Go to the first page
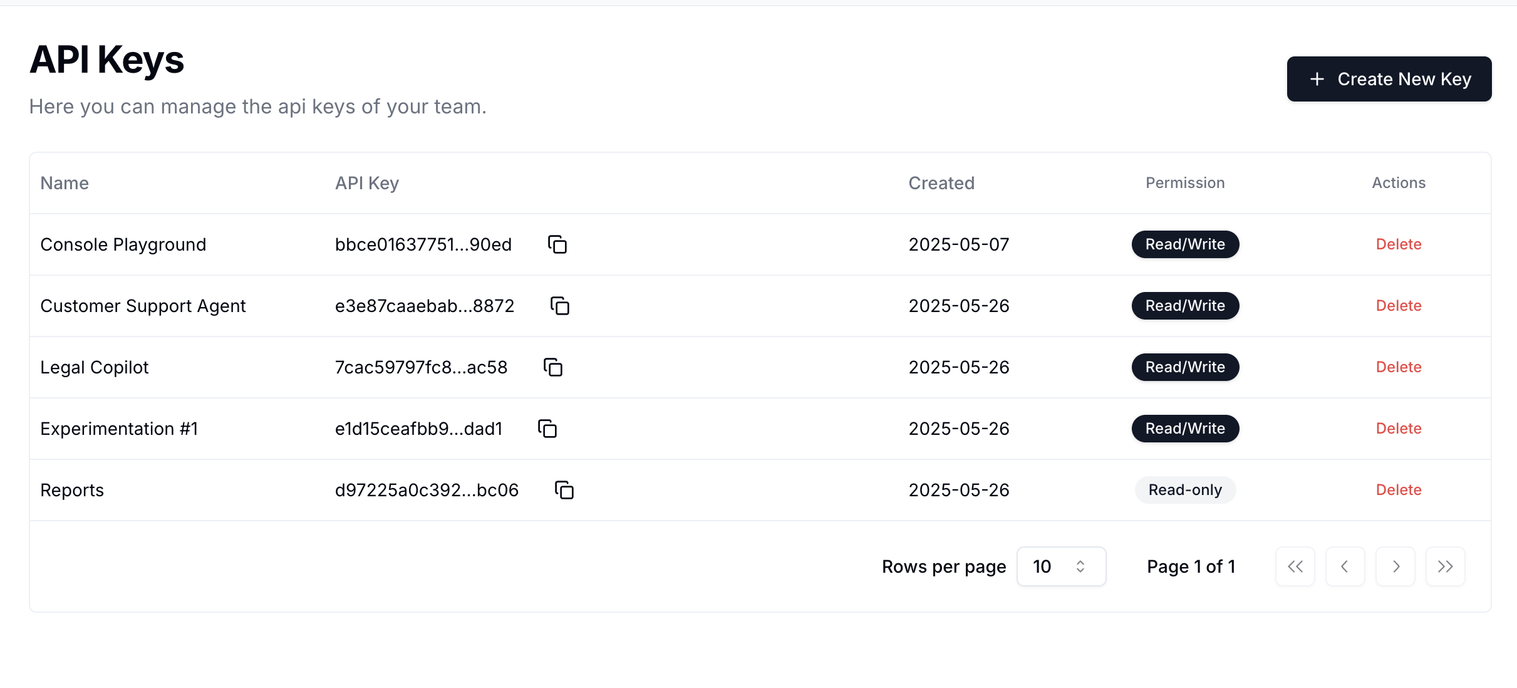The image size is (1517, 688). [1295, 566]
